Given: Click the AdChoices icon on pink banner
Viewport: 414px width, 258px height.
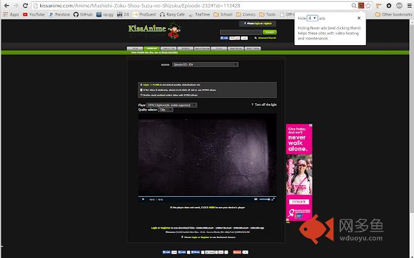Looking at the screenshot, I should [310, 126].
